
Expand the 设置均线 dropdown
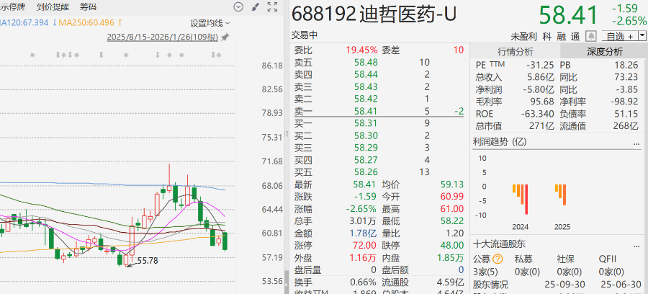pos(206,23)
